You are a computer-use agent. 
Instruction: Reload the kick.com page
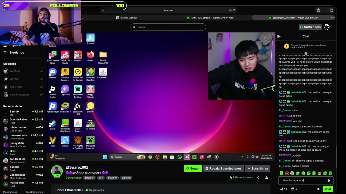(x=234, y=10)
